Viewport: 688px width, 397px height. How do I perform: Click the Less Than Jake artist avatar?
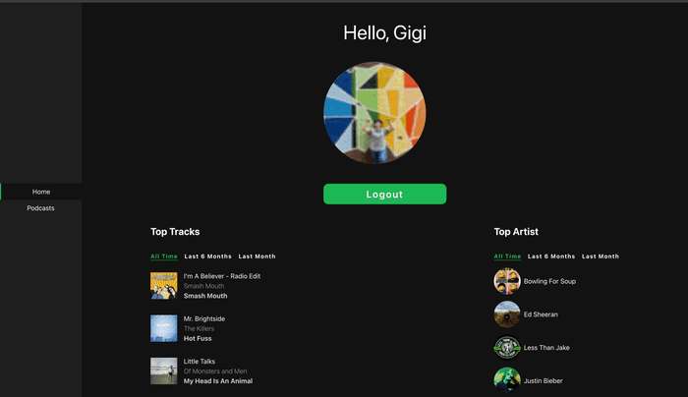507,348
